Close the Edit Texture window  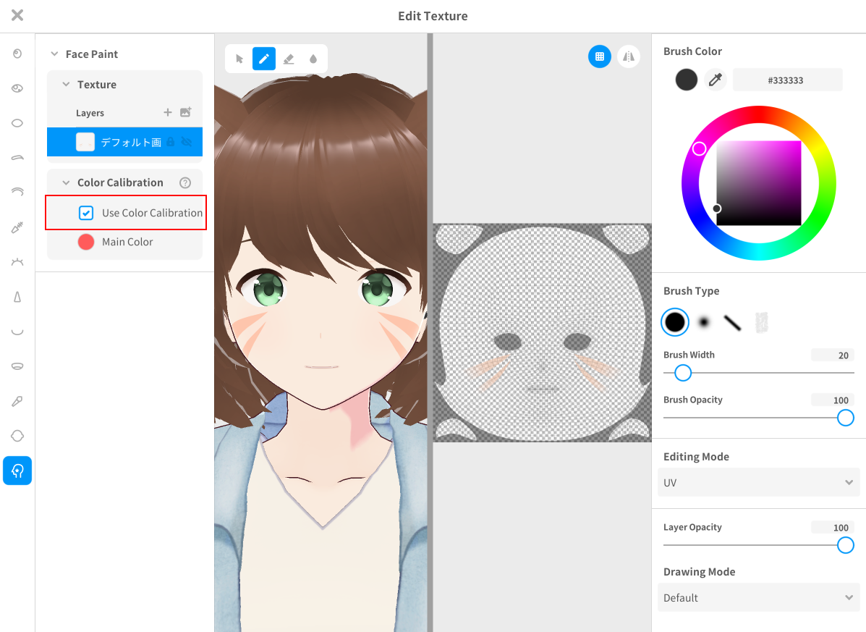[x=17, y=15]
